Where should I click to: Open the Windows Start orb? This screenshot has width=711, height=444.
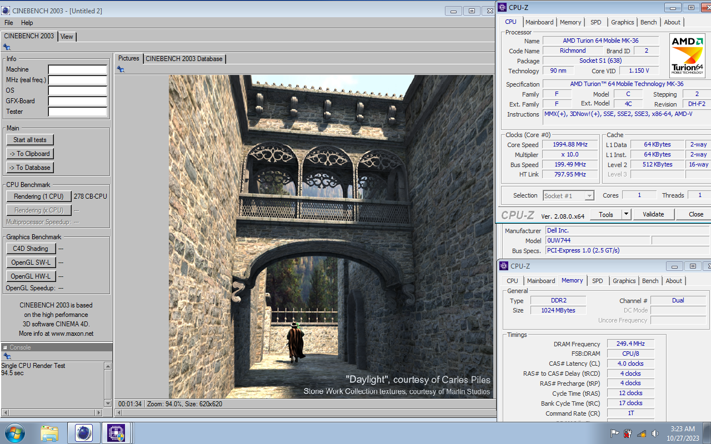tap(14, 432)
